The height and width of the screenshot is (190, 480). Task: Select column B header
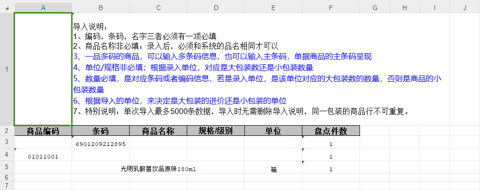(101, 8)
